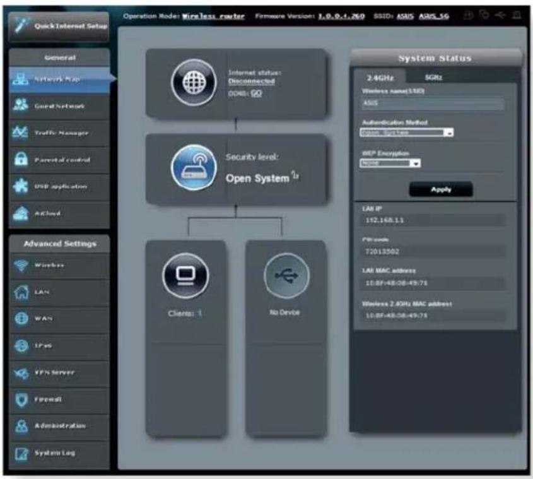Click the USB application puzzle icon

[20, 186]
